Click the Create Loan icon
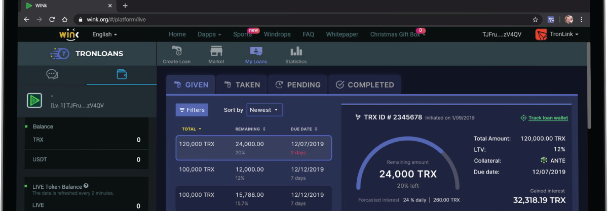Image resolution: width=608 pixels, height=211 pixels. (x=177, y=51)
